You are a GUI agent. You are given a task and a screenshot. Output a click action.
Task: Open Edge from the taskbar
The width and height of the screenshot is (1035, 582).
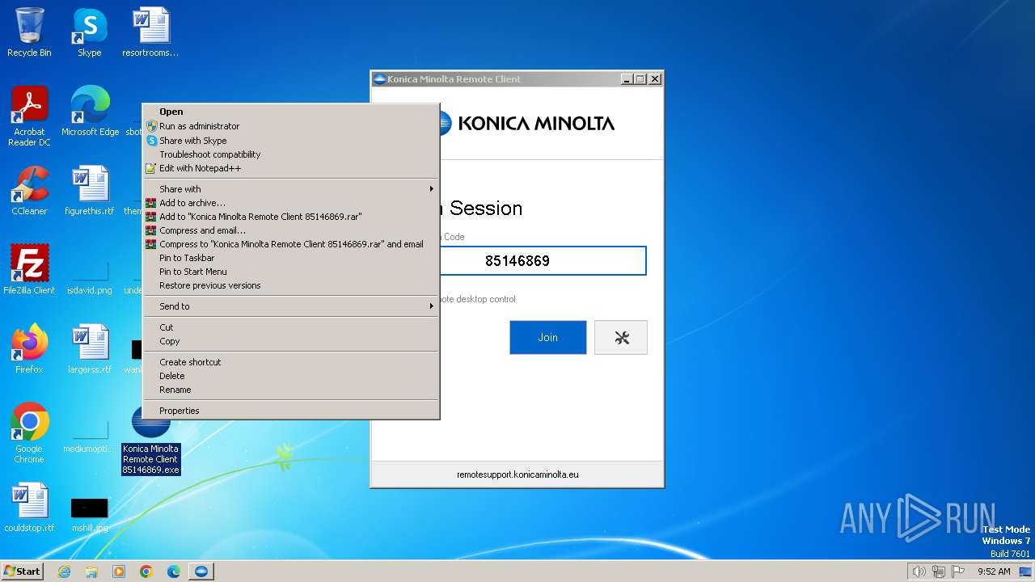pos(174,571)
